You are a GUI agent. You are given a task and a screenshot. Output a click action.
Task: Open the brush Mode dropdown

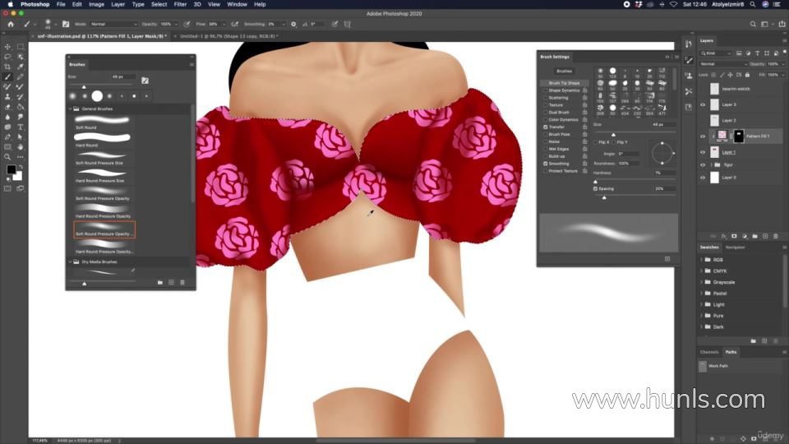click(113, 24)
